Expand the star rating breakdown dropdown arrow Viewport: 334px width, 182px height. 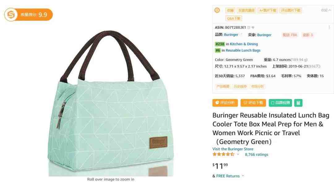(x=238, y=155)
